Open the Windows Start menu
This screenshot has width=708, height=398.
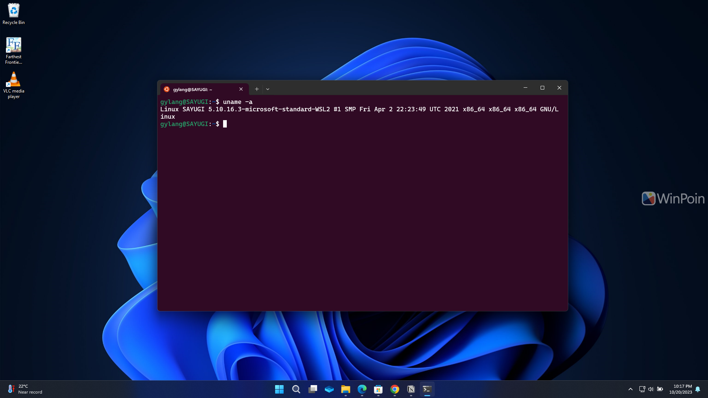click(x=280, y=389)
